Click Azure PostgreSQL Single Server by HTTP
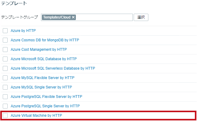 [x=45, y=106]
